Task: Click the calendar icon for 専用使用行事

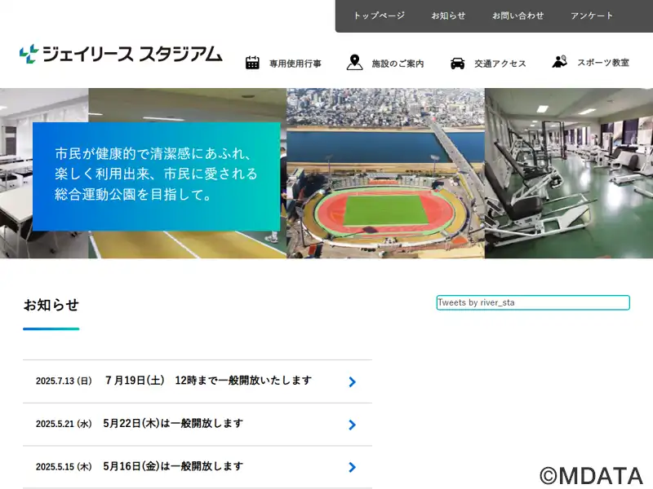Action: pos(252,63)
